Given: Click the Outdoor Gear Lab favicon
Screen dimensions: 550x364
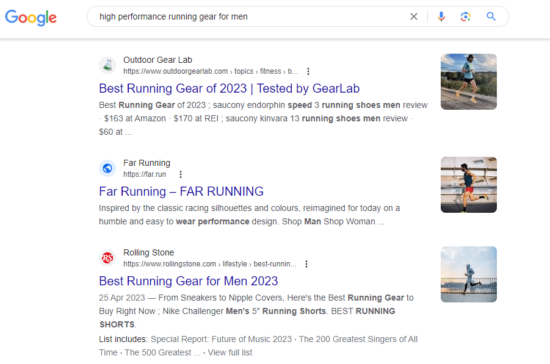Looking at the screenshot, I should (107, 65).
